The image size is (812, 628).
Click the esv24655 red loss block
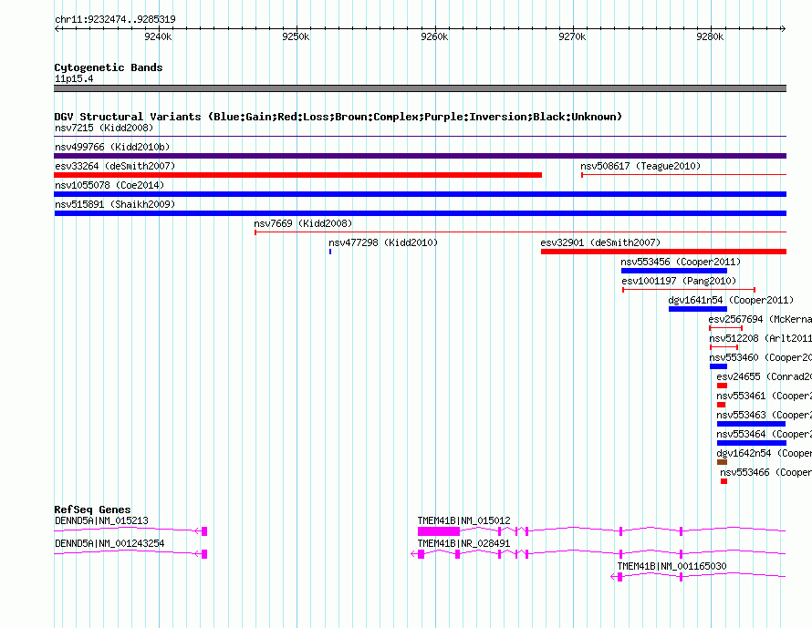click(722, 386)
